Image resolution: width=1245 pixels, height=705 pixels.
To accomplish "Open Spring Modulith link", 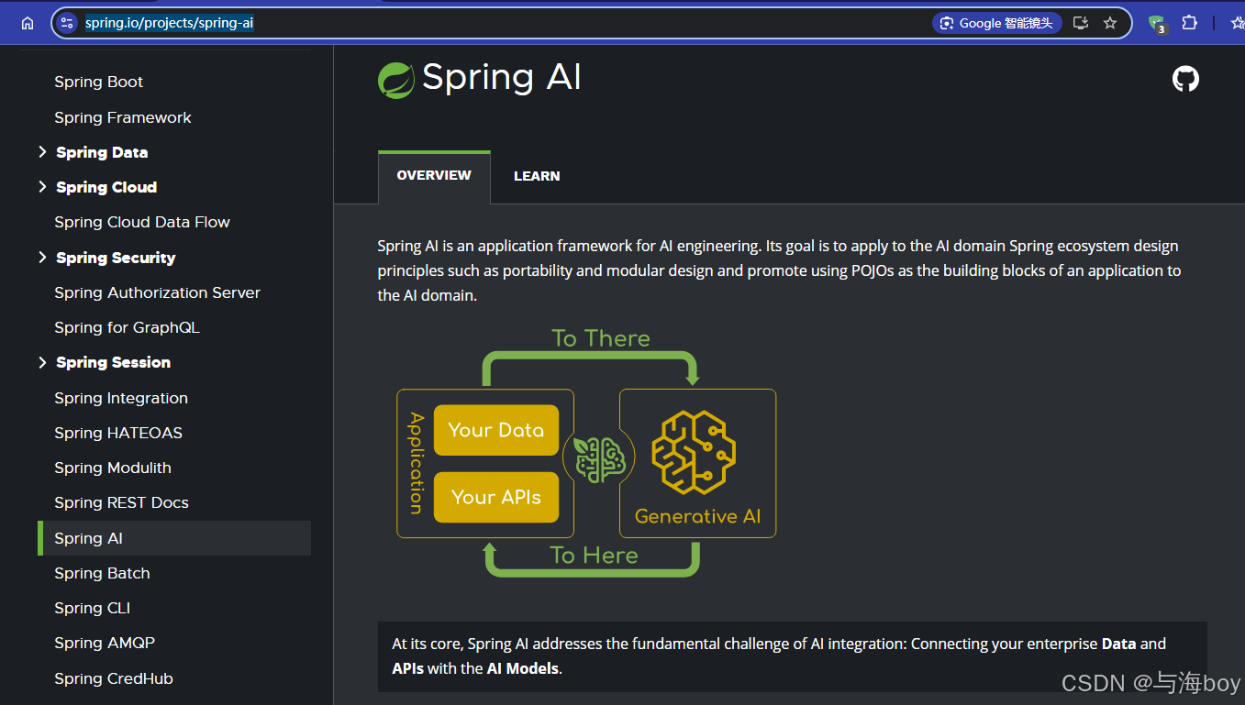I will point(113,468).
